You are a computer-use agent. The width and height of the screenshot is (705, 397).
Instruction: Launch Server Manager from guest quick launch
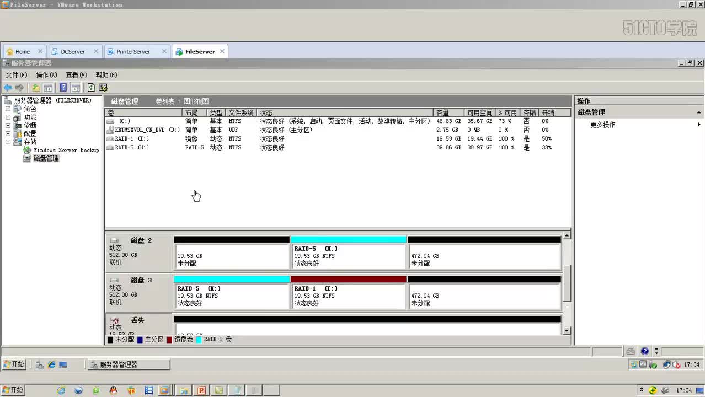coord(40,364)
